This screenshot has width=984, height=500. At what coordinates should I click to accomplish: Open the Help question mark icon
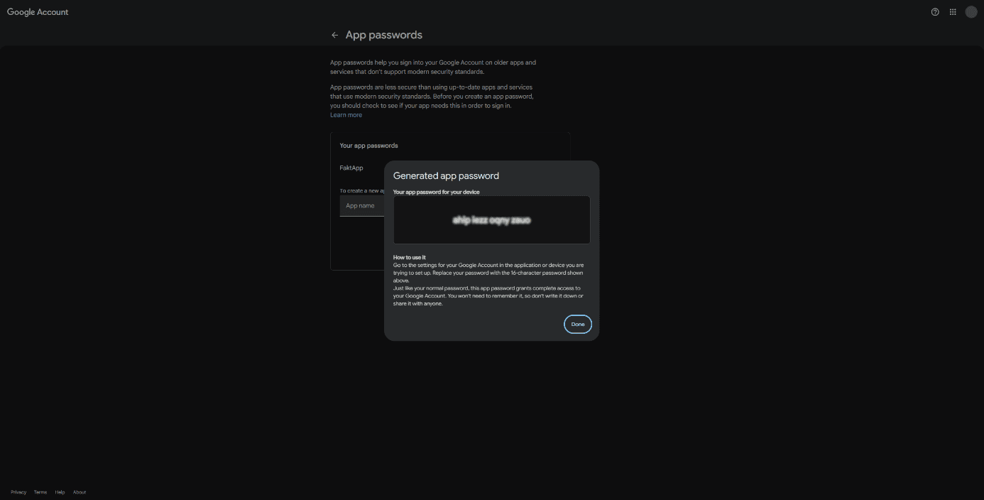point(935,12)
